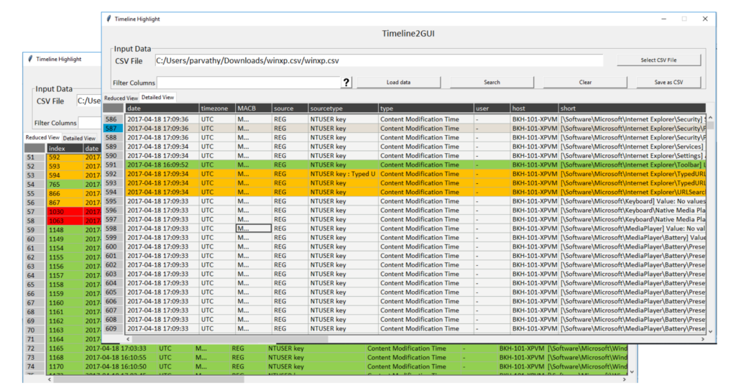736x388 pixels.
Task: Open Detailed View tab in background window
Action: (79, 139)
